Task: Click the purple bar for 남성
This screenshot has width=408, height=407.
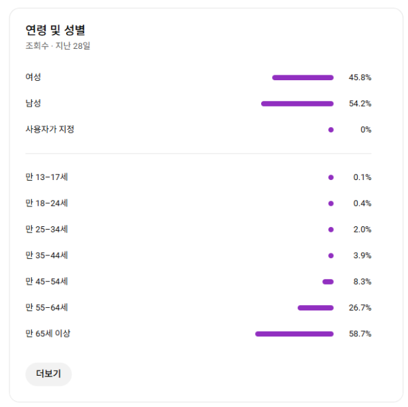Action: coord(297,103)
